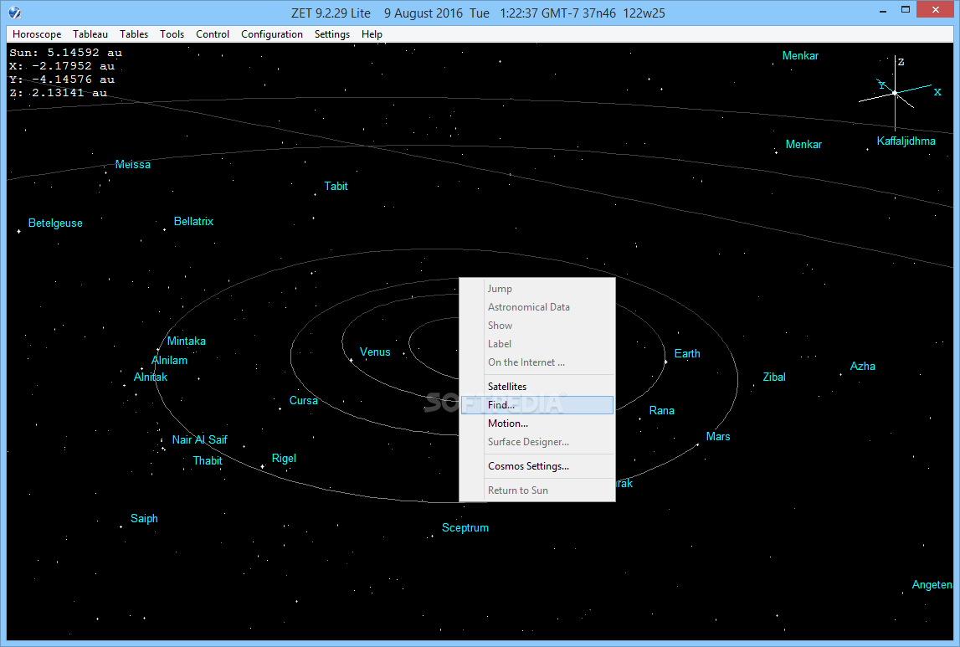The height and width of the screenshot is (647, 960).
Task: Click the Kaffaljidhma star label
Action: tap(906, 141)
